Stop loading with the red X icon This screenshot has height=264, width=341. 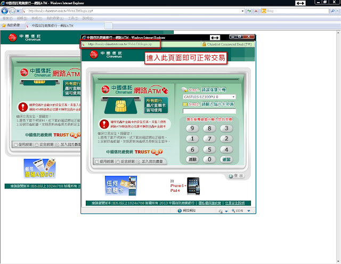click(256, 11)
